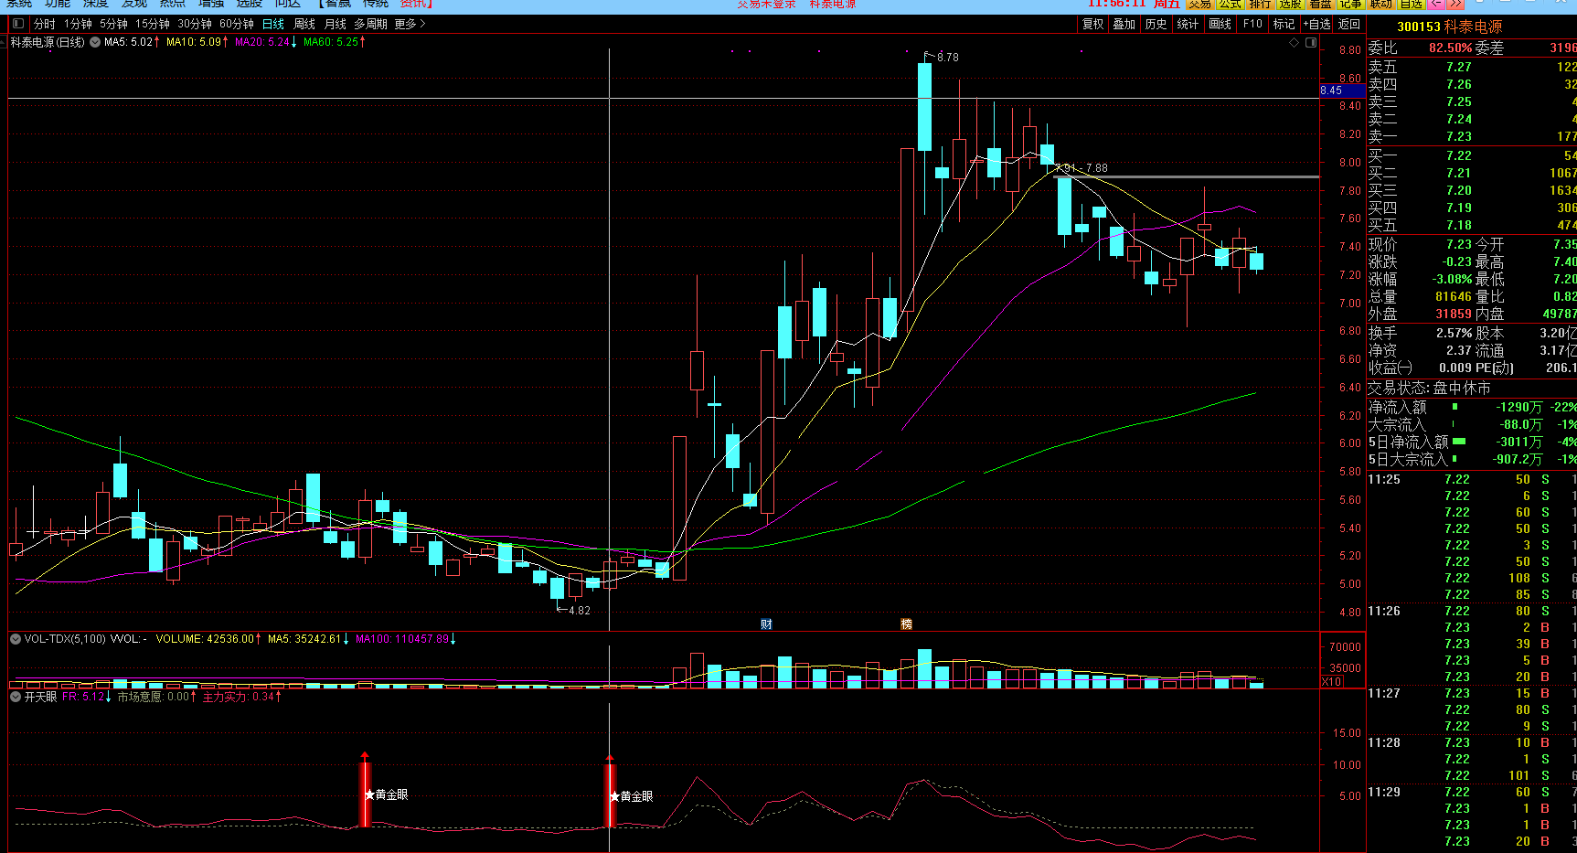Open the 公式 formula button
Viewport: 1577px width, 853px height.
[x=1230, y=5]
